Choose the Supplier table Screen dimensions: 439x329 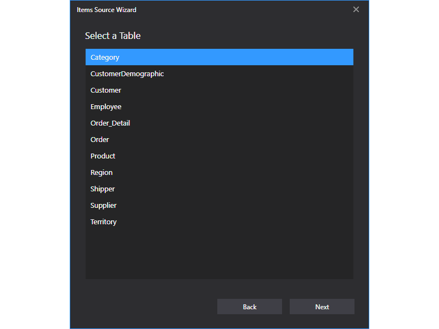pyautogui.click(x=104, y=205)
